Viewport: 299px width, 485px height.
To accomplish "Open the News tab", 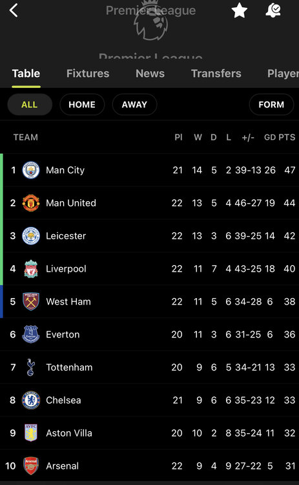I will 150,74.
